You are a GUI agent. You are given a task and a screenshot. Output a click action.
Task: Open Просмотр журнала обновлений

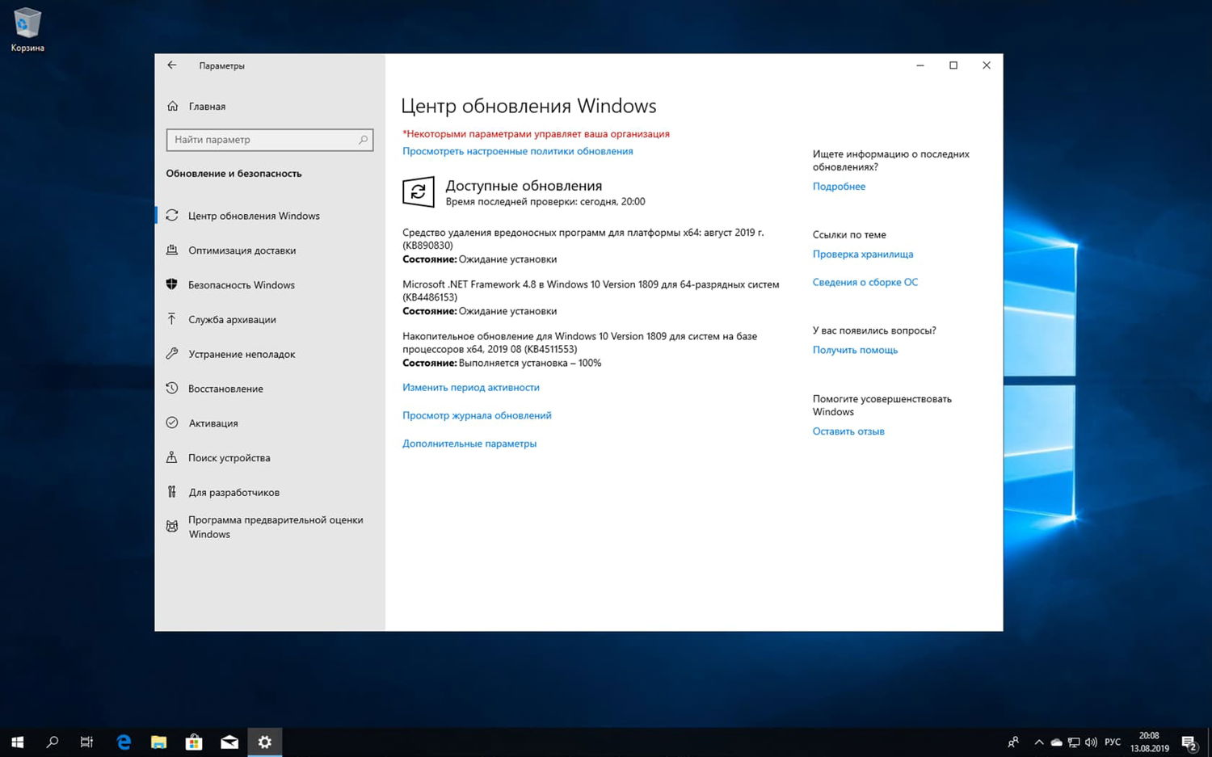[477, 414]
